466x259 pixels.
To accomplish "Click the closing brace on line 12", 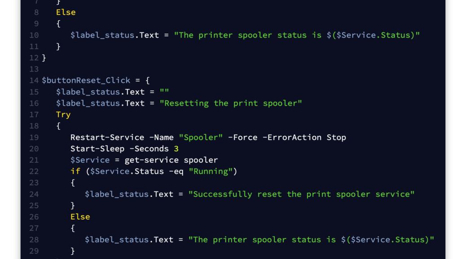I will (44, 58).
